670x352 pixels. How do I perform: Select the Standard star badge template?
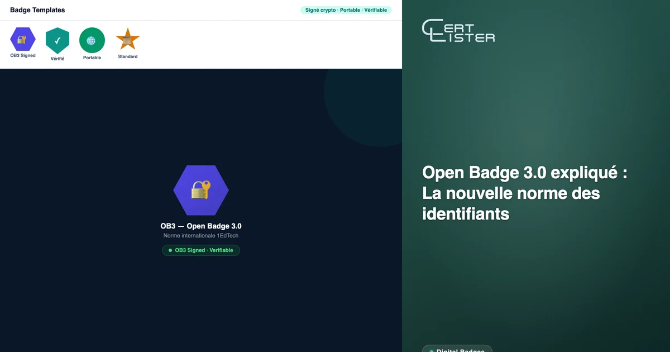click(x=128, y=39)
